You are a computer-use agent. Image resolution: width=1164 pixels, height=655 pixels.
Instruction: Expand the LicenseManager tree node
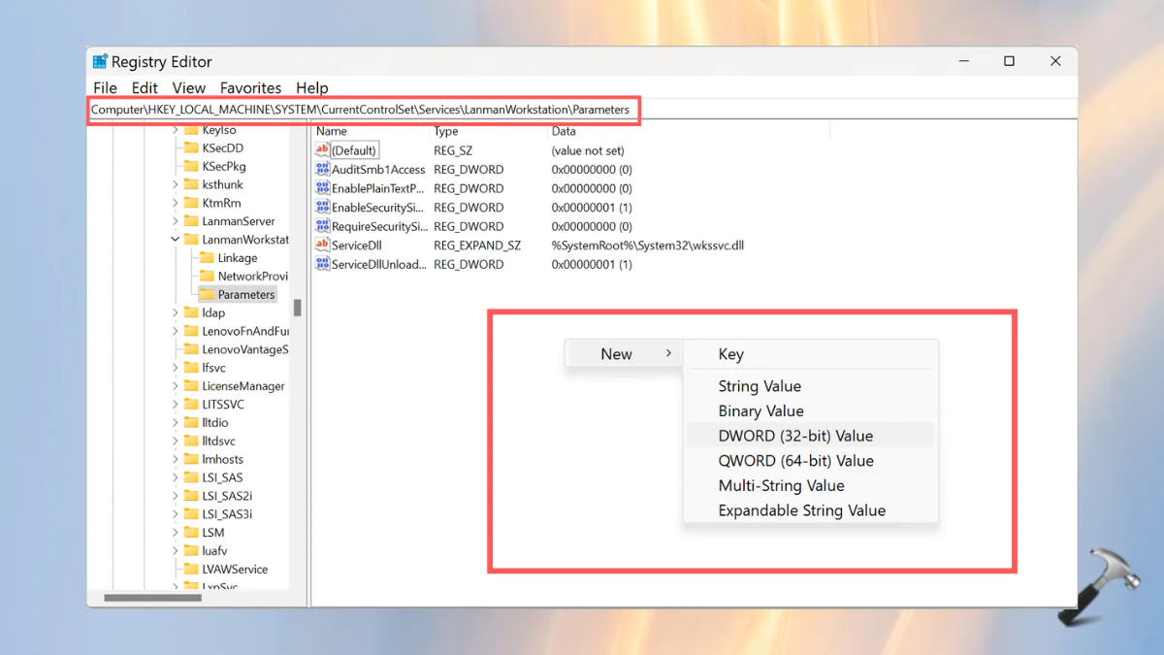[x=175, y=386]
